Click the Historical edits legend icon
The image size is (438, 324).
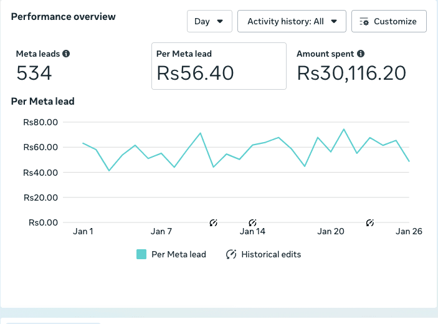click(231, 254)
